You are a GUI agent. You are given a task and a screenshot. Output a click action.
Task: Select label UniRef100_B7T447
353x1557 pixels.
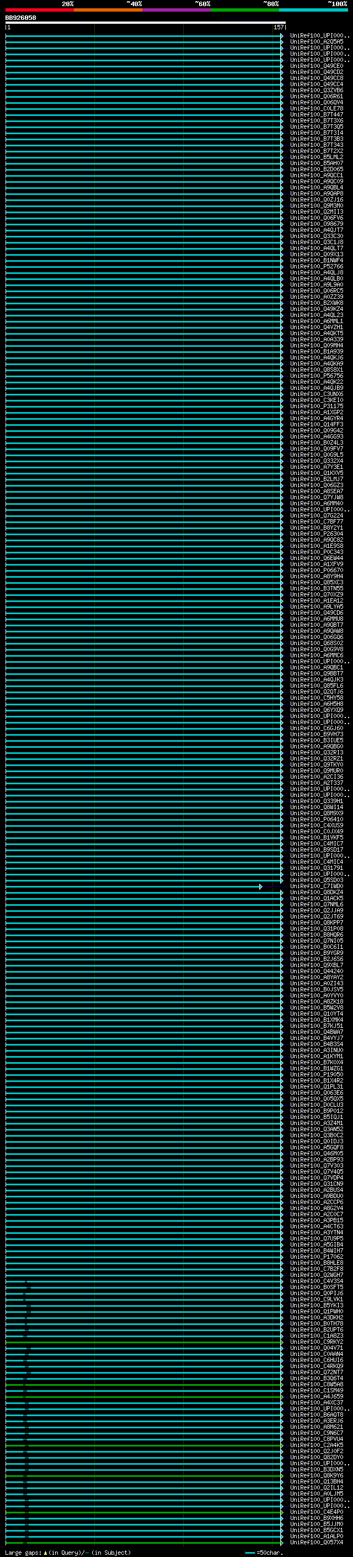coord(316,114)
